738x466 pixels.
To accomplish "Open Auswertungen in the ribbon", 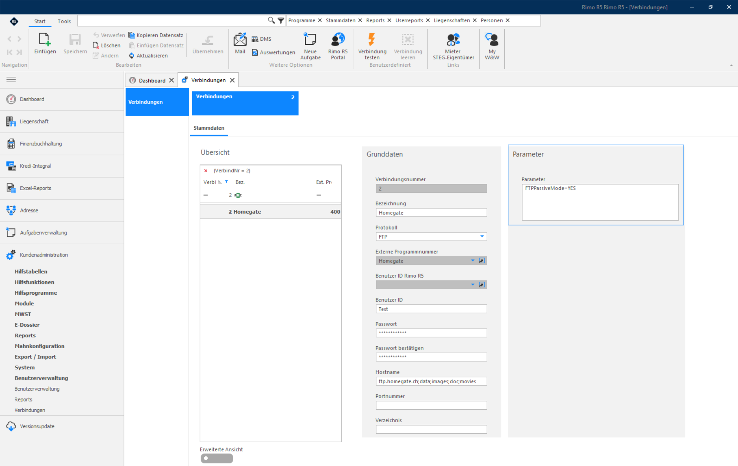I will tap(274, 52).
